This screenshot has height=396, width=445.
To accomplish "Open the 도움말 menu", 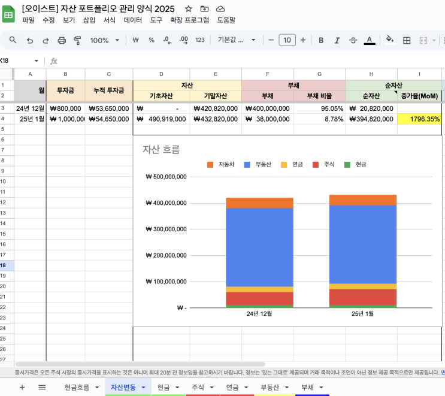I will tap(226, 20).
